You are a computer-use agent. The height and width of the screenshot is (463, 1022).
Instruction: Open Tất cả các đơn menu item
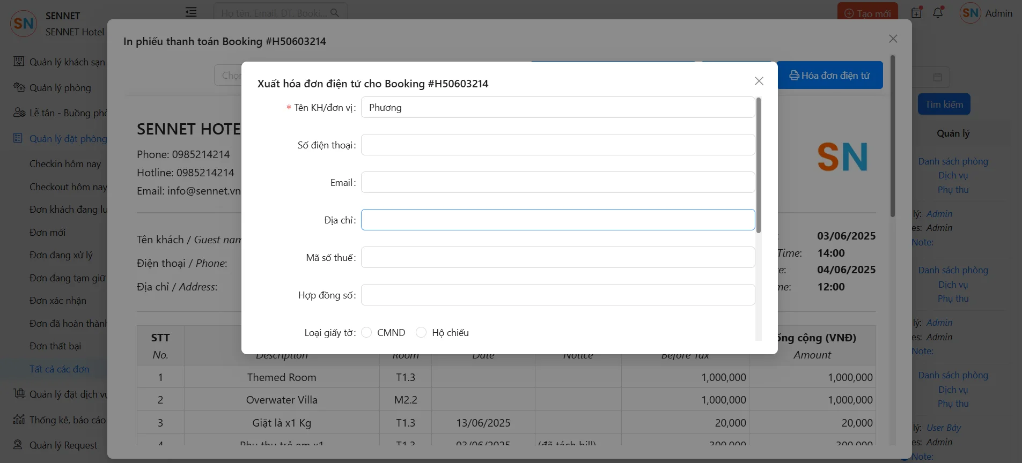[x=59, y=369]
